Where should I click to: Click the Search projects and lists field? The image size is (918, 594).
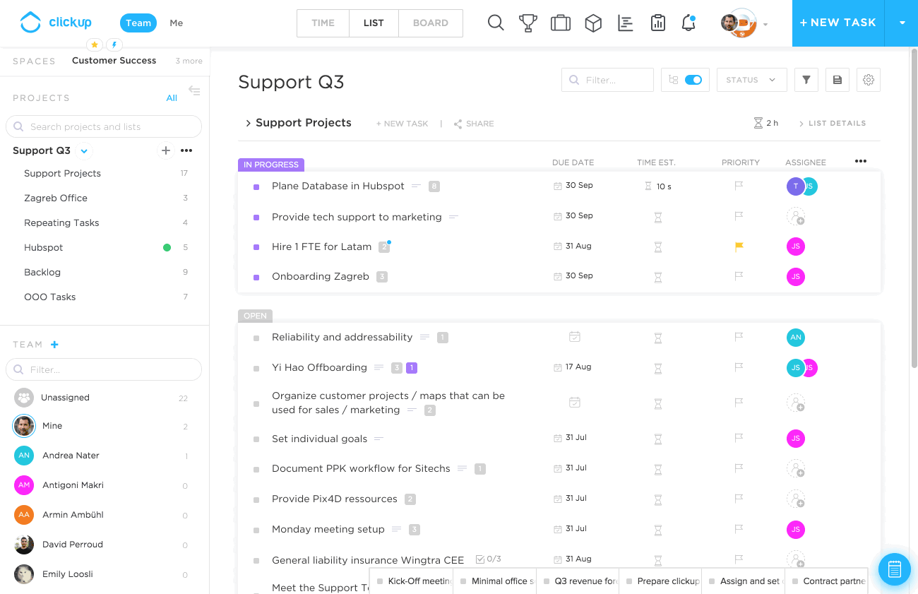coord(104,127)
